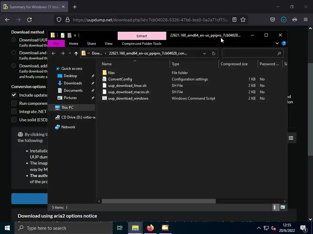Open the Compressed Folder Tools tab
313x234 pixels.
[142, 44]
